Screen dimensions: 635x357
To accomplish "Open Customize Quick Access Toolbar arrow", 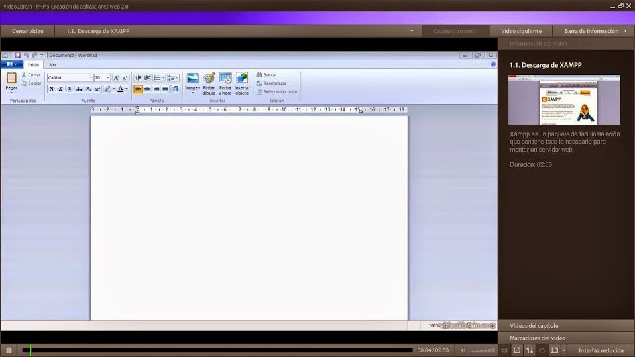I will click(42, 56).
